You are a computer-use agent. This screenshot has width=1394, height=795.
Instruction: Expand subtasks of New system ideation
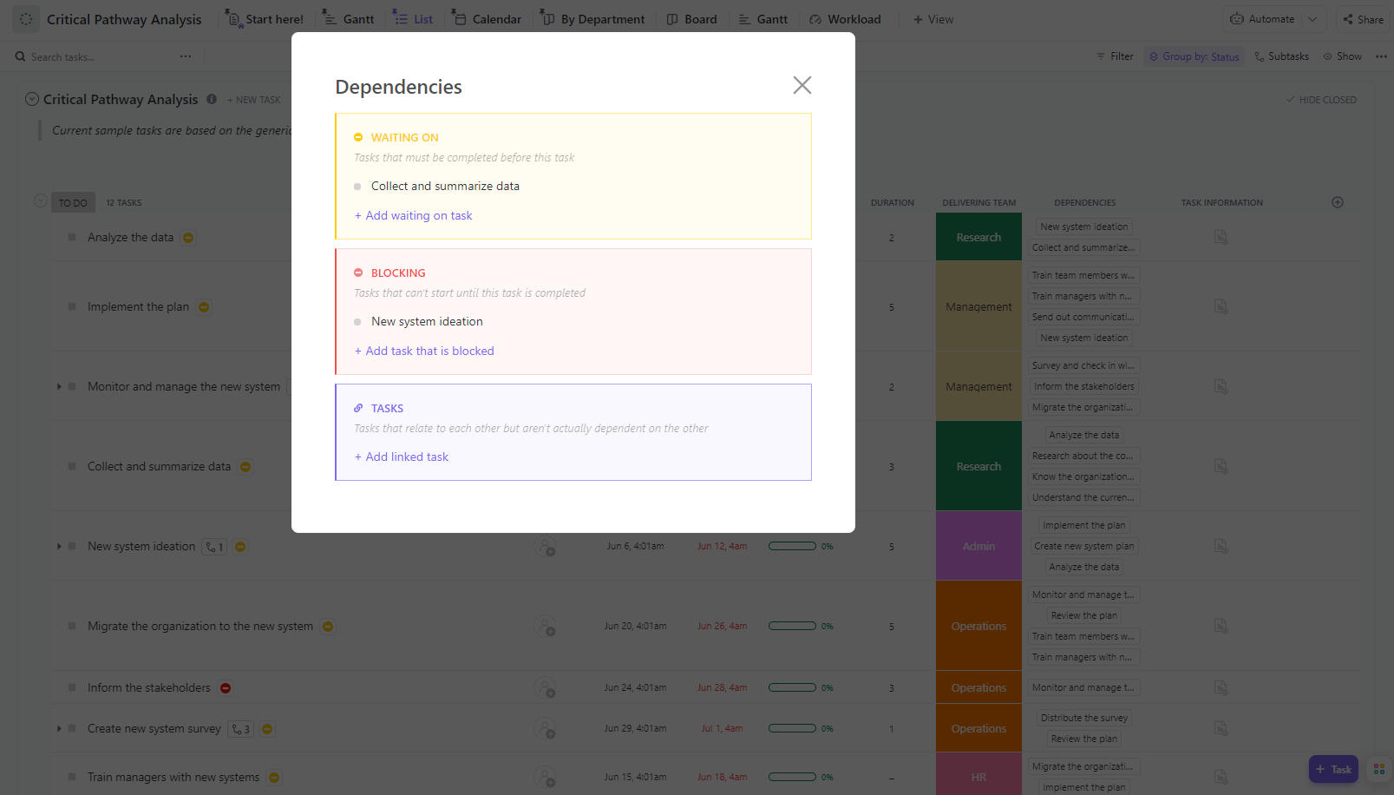(x=59, y=547)
